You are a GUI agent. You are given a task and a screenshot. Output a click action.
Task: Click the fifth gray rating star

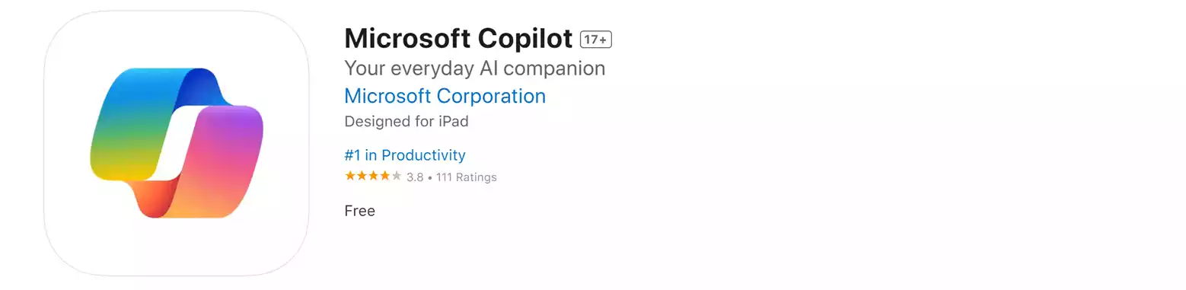pos(396,177)
